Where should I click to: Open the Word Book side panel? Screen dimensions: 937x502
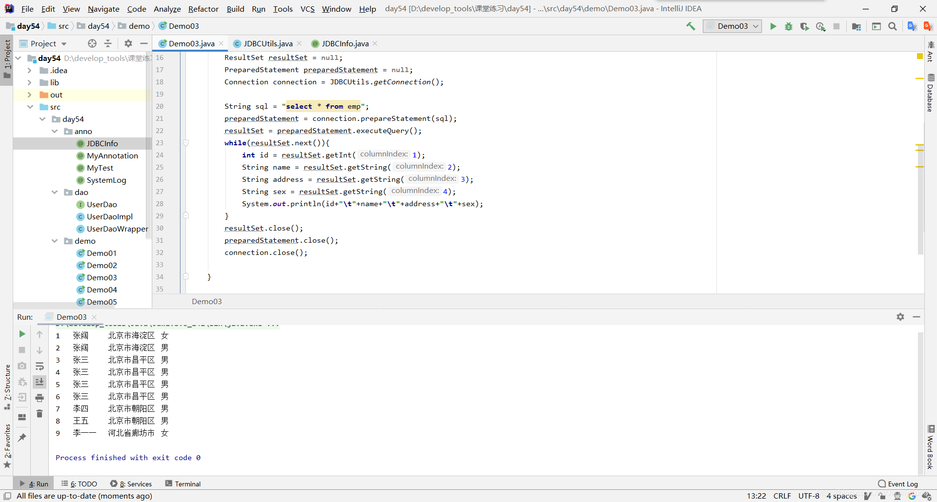pos(931,447)
